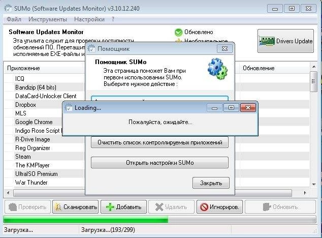
Task: Click the Drivers Update button
Action: [x=285, y=41]
